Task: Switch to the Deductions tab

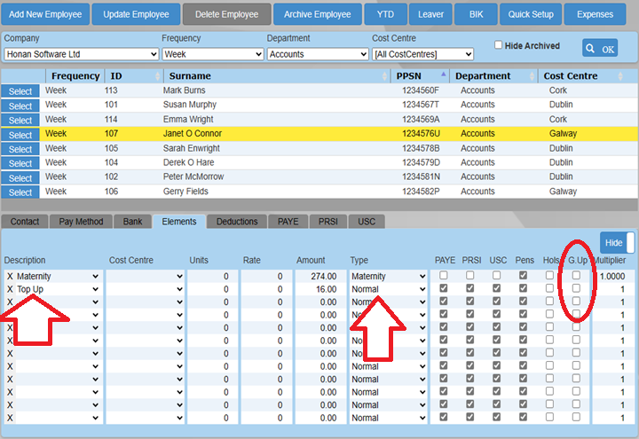Action: pos(237,222)
